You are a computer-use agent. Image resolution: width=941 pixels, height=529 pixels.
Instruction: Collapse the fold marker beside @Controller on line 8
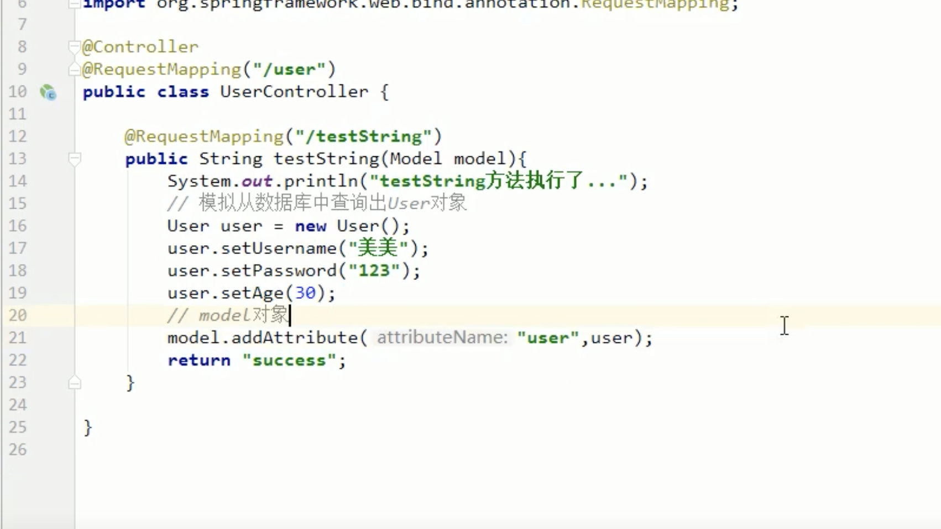[75, 47]
